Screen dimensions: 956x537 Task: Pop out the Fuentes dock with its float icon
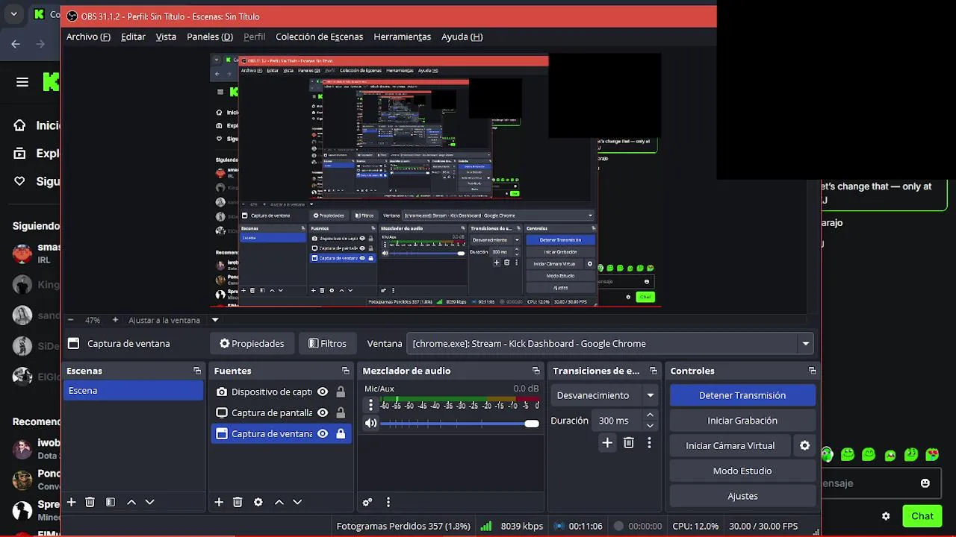click(x=346, y=371)
